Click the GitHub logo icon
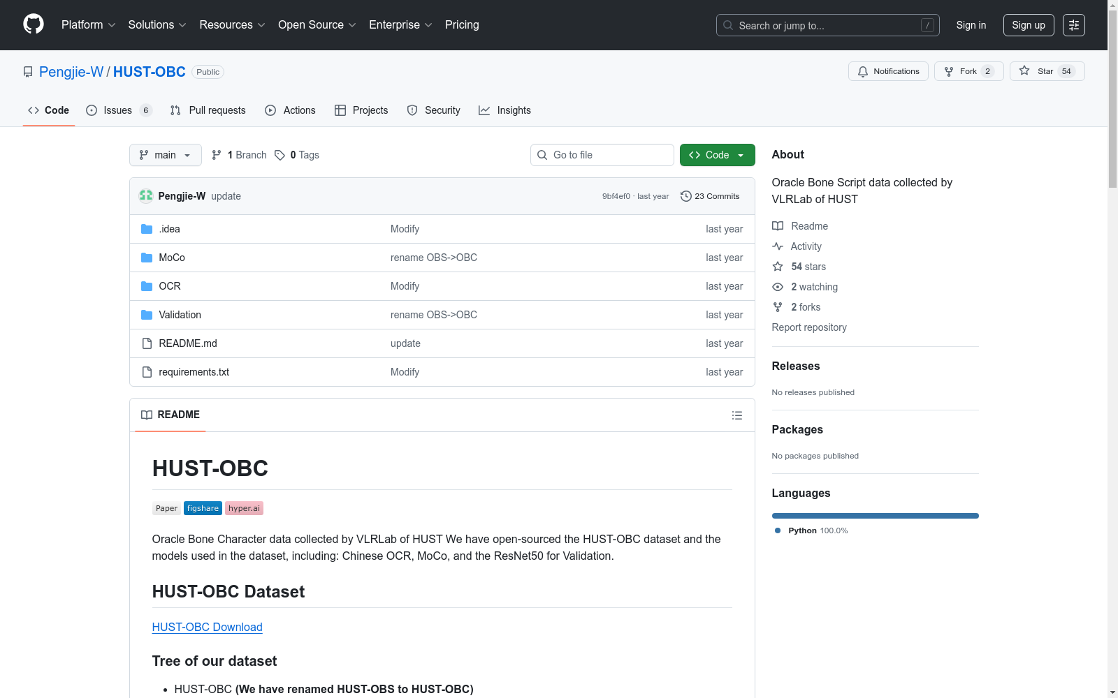This screenshot has height=698, width=1118. tap(34, 24)
